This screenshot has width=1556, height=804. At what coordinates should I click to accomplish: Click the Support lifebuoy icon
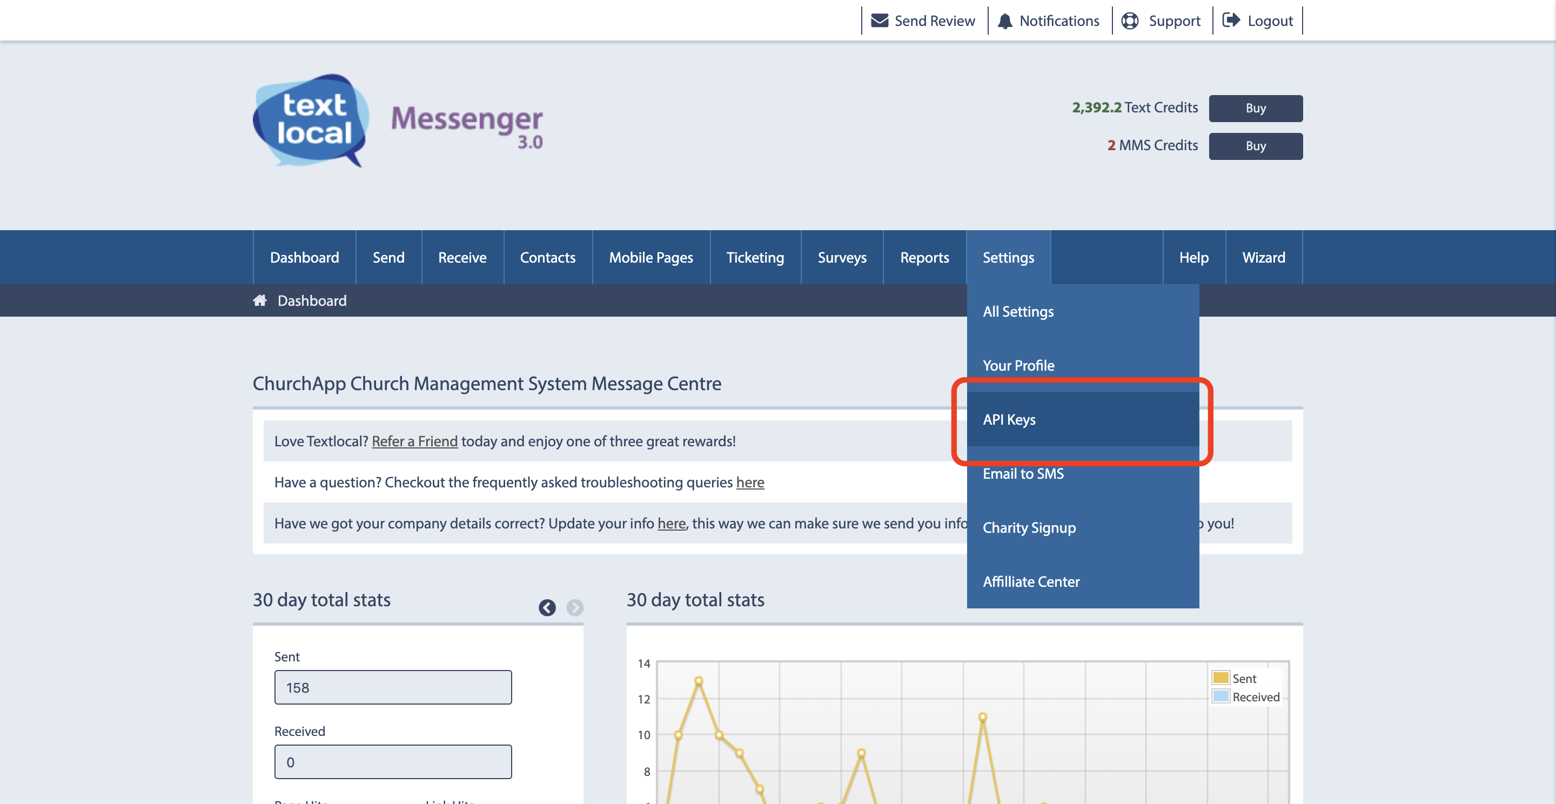pos(1131,20)
